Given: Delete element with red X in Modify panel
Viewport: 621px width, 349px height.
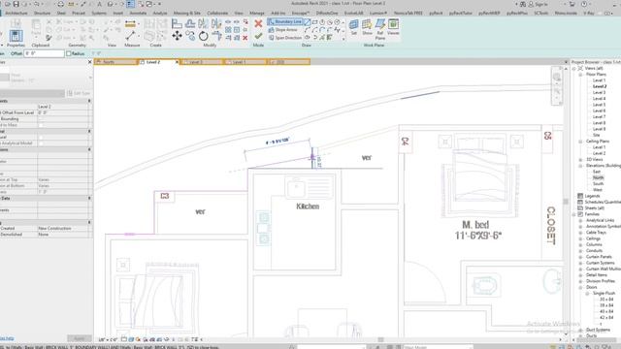Looking at the screenshot, I should pyautogui.click(x=245, y=38).
